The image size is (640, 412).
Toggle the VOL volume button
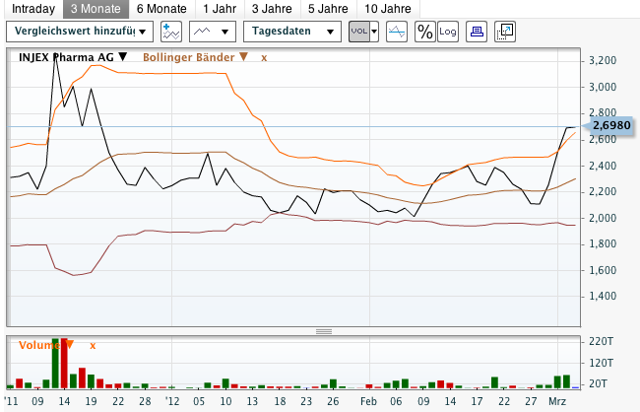pos(359,32)
